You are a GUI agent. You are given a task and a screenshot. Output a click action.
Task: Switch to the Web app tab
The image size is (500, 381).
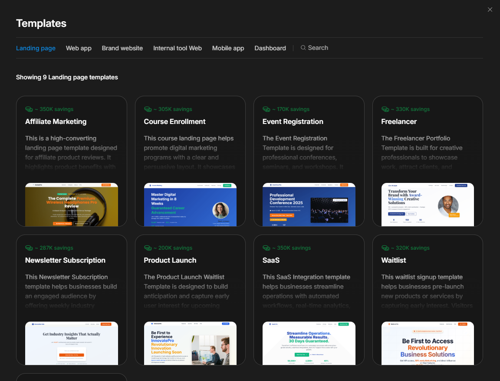[79, 48]
